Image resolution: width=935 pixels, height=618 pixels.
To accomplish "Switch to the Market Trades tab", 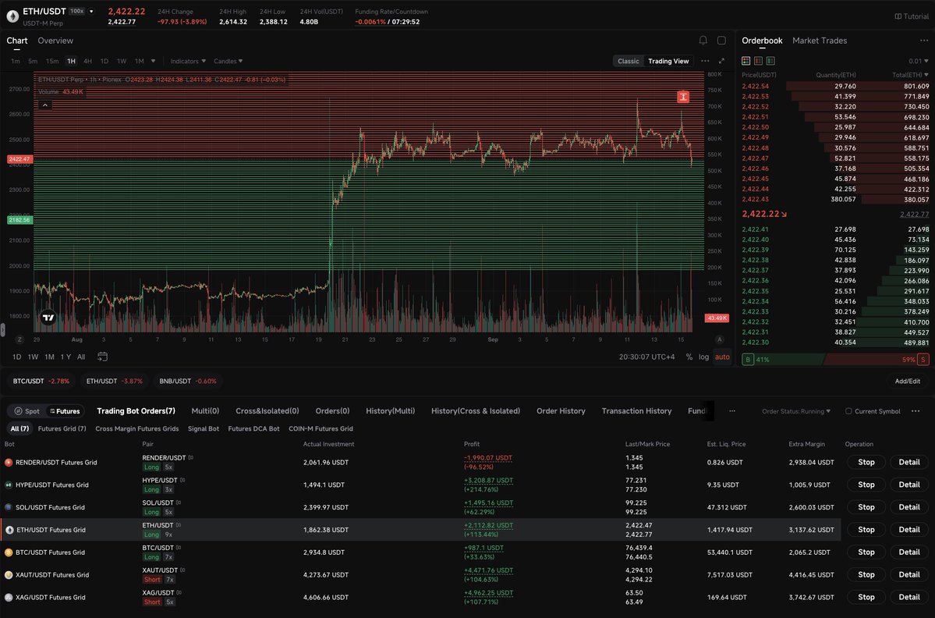I will point(820,41).
